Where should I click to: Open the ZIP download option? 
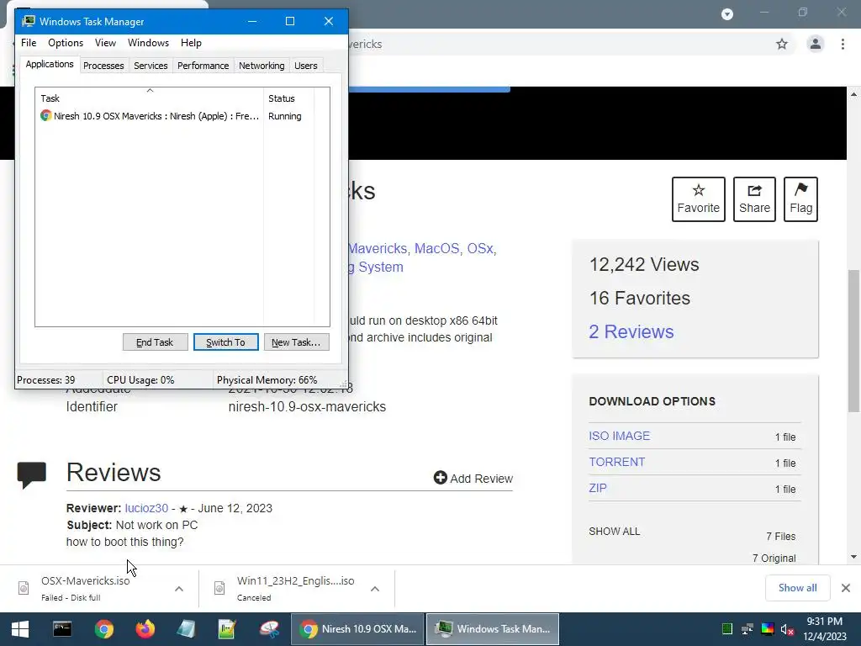point(598,488)
